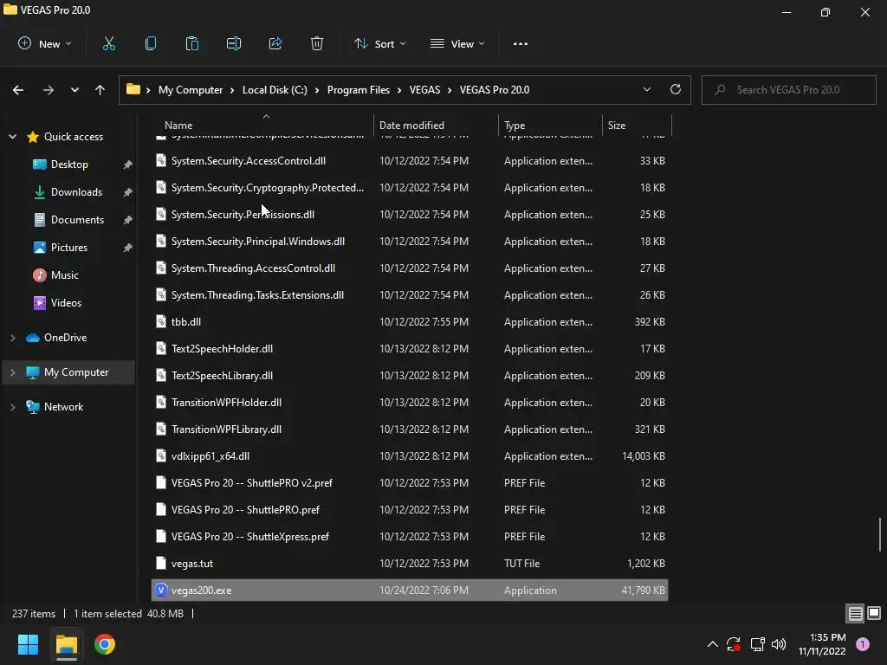
Task: Click the Copy icon in toolbar
Action: pos(151,43)
